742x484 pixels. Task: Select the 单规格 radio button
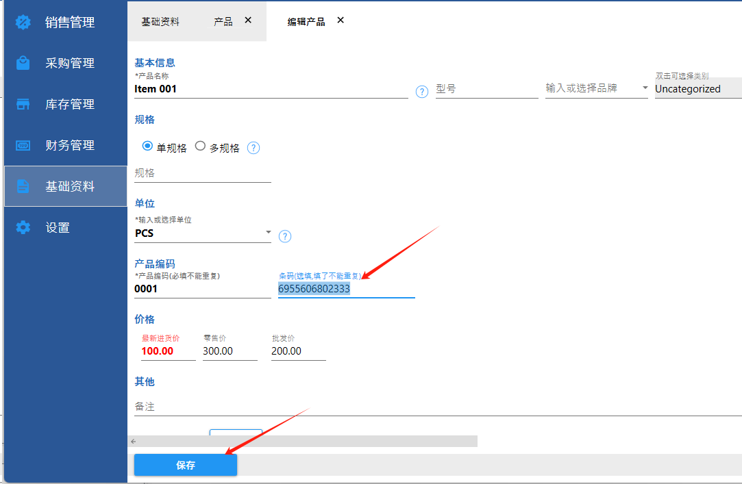(x=147, y=146)
